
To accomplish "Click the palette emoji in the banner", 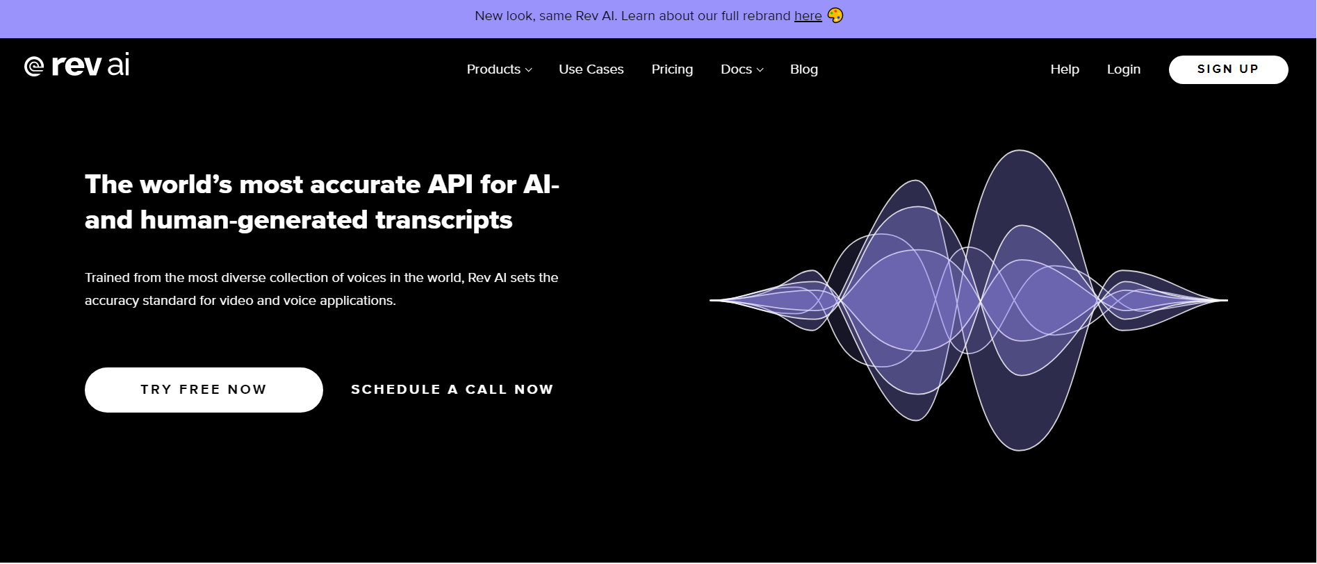I will 835,15.
